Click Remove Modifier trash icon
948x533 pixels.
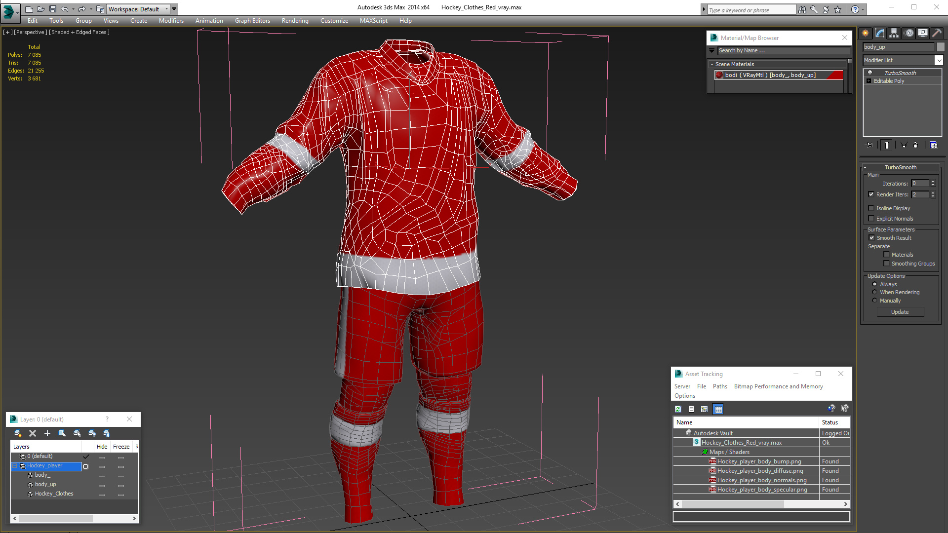(x=916, y=145)
